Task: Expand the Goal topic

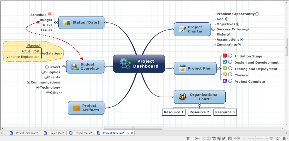Action: [227, 19]
